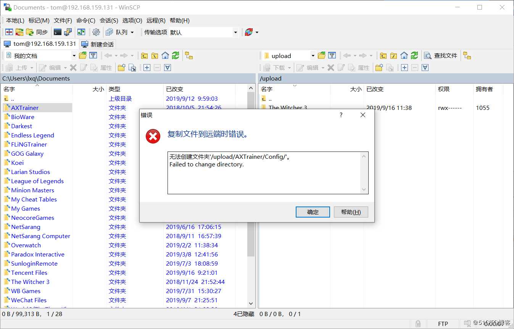Viewport: 514px width, 329px height.
Task: Click the remote panel home directory icon
Action: point(404,56)
